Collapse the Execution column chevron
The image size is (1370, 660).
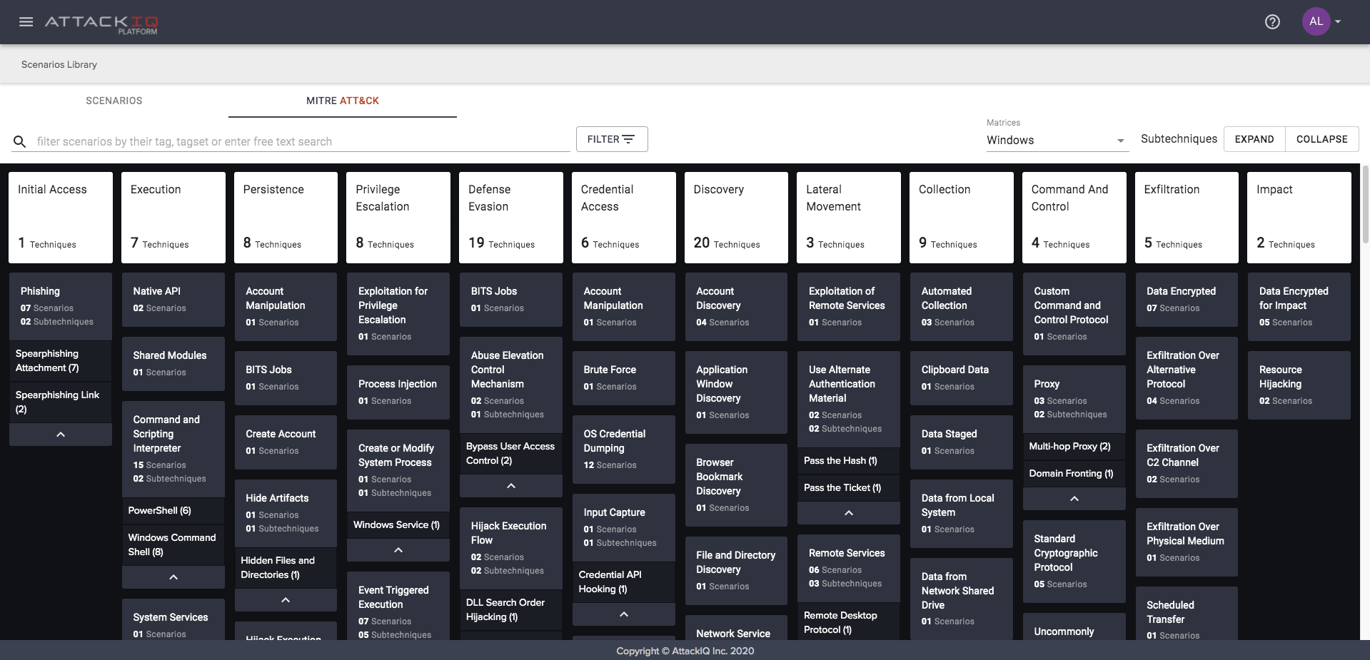pyautogui.click(x=173, y=577)
